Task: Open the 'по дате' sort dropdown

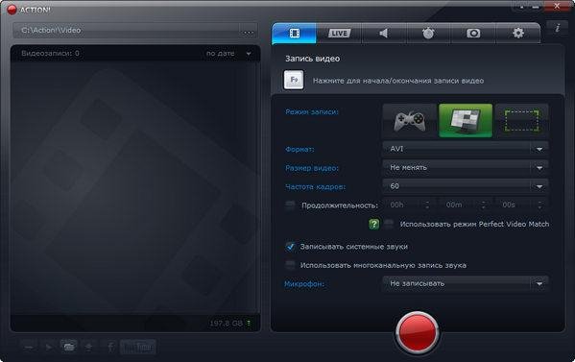Action: point(228,54)
